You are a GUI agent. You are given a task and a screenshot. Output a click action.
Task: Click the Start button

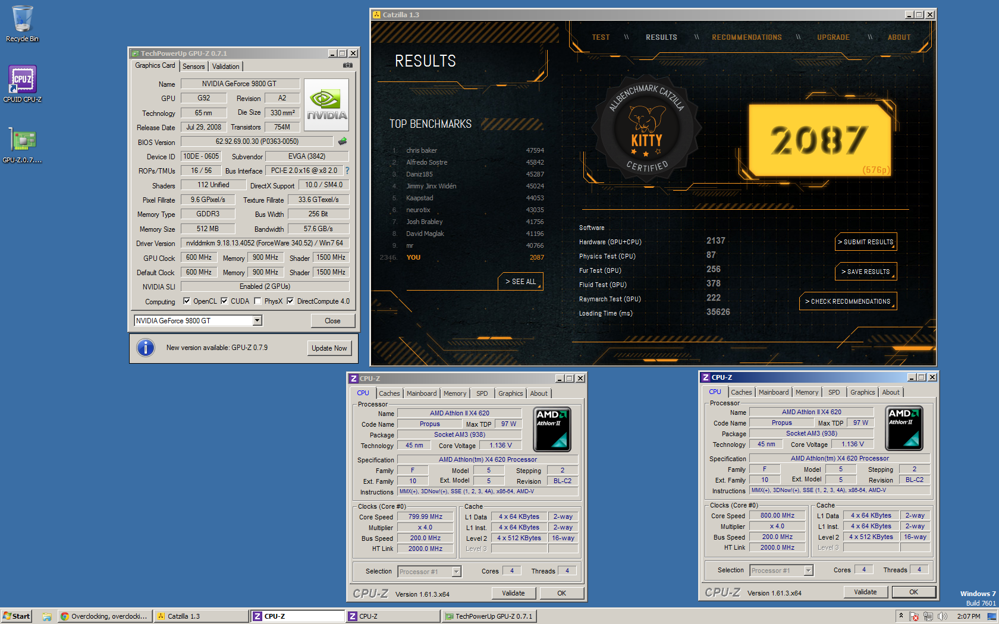coord(17,616)
